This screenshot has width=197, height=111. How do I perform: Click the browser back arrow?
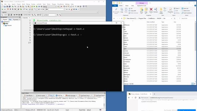(x=129, y=98)
